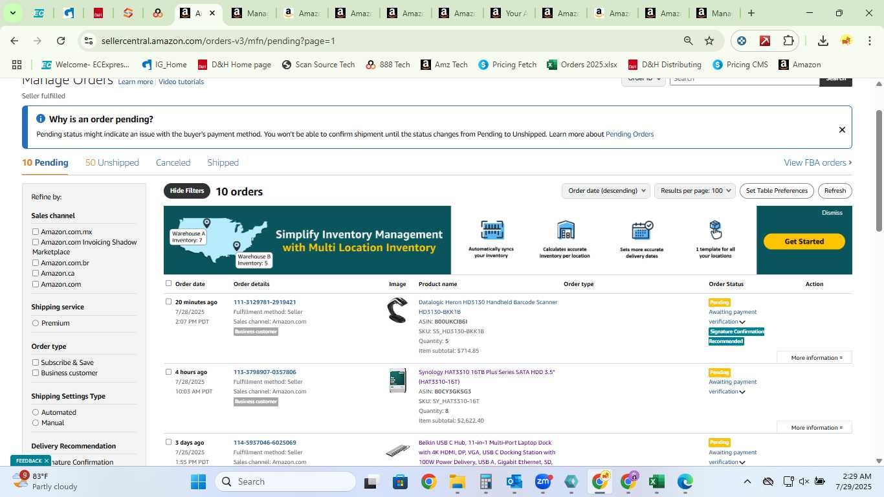Viewport: 884px width, 497px height.
Task: Click the calendar delivery dates icon in banner
Action: (x=642, y=230)
